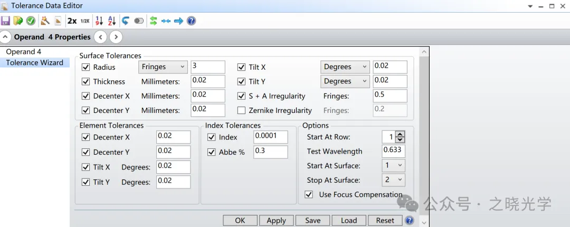Click the Reset button

pyautogui.click(x=385, y=221)
